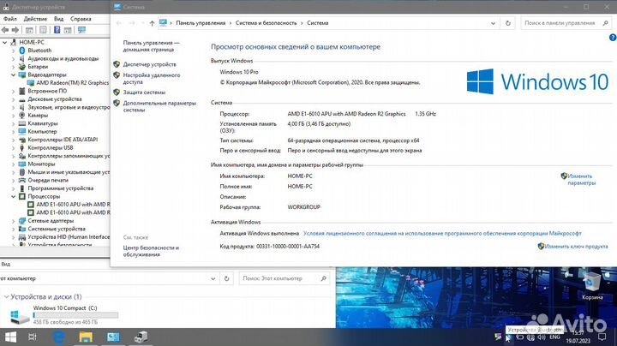Viewport: 617px width, 346px height.
Task: Click the Поиск: Этот компьютер search field
Action: coord(284,278)
